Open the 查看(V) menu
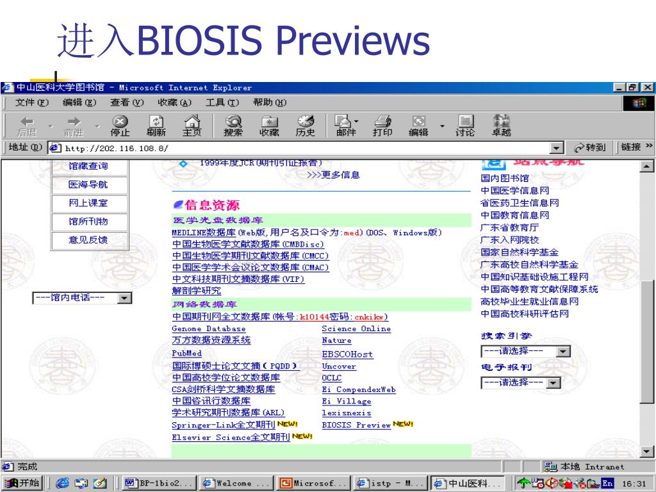 tap(127, 102)
